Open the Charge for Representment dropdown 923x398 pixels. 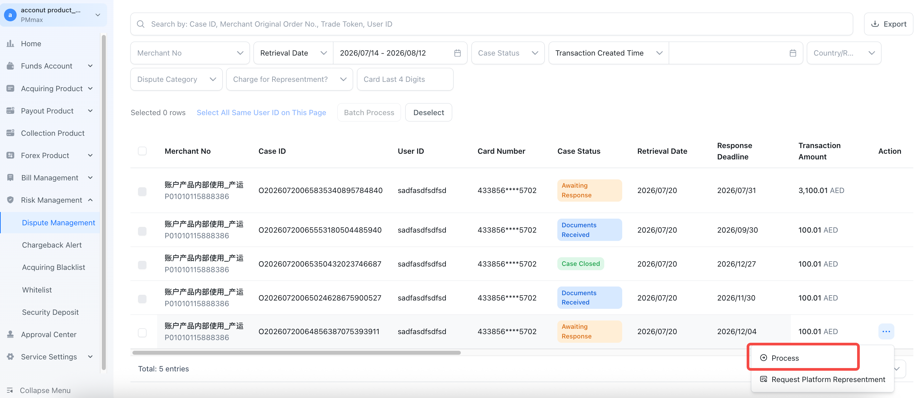tap(289, 79)
